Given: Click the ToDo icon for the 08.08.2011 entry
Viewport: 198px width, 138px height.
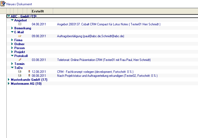Looking at the screenshot, I should (20, 75).
